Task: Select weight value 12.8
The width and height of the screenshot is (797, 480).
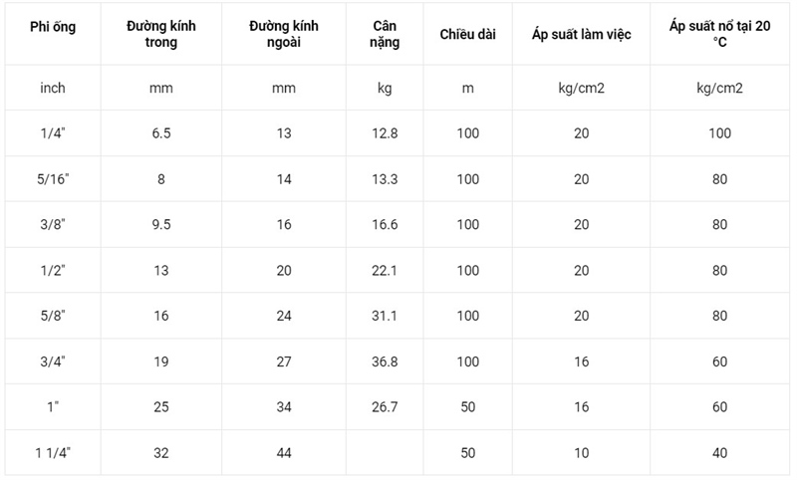Action: (385, 133)
